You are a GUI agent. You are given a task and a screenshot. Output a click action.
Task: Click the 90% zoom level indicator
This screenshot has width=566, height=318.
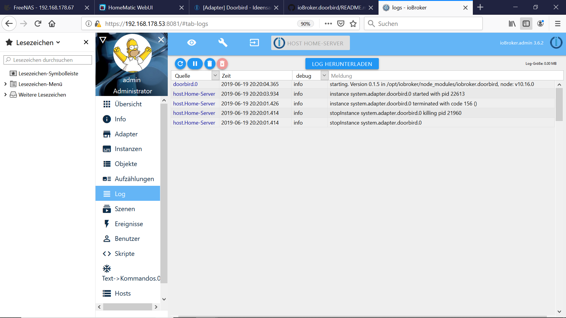tap(305, 24)
